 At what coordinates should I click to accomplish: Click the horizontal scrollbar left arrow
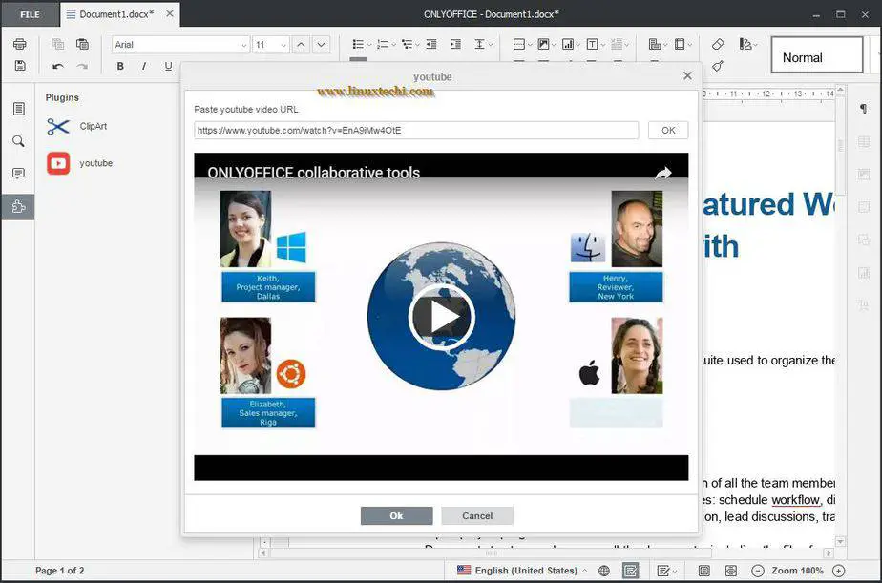(263, 553)
